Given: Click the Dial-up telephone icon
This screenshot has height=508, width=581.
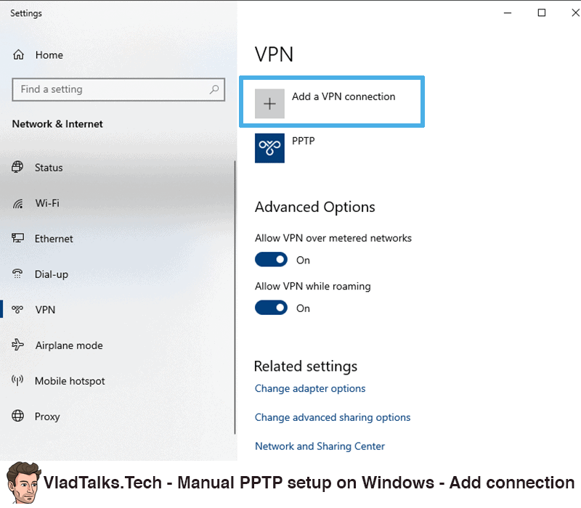Looking at the screenshot, I should [17, 274].
